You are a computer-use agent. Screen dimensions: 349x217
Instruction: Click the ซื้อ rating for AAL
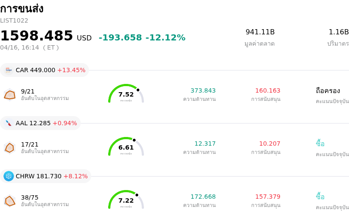320,144
